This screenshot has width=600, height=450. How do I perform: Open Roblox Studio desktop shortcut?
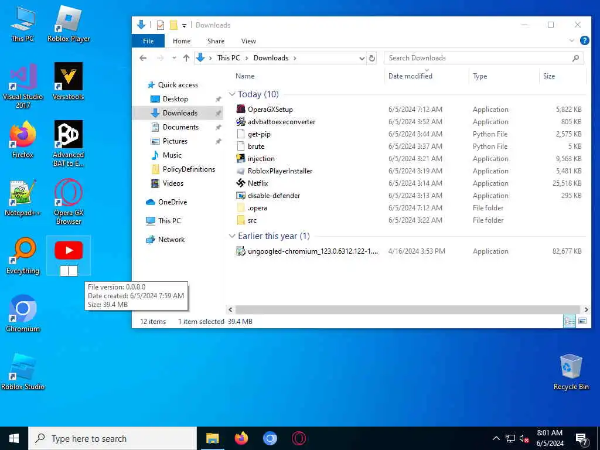[23, 371]
